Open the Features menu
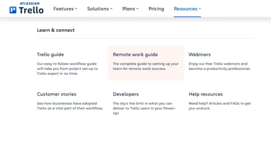This screenshot has width=271, height=143. pos(65,9)
